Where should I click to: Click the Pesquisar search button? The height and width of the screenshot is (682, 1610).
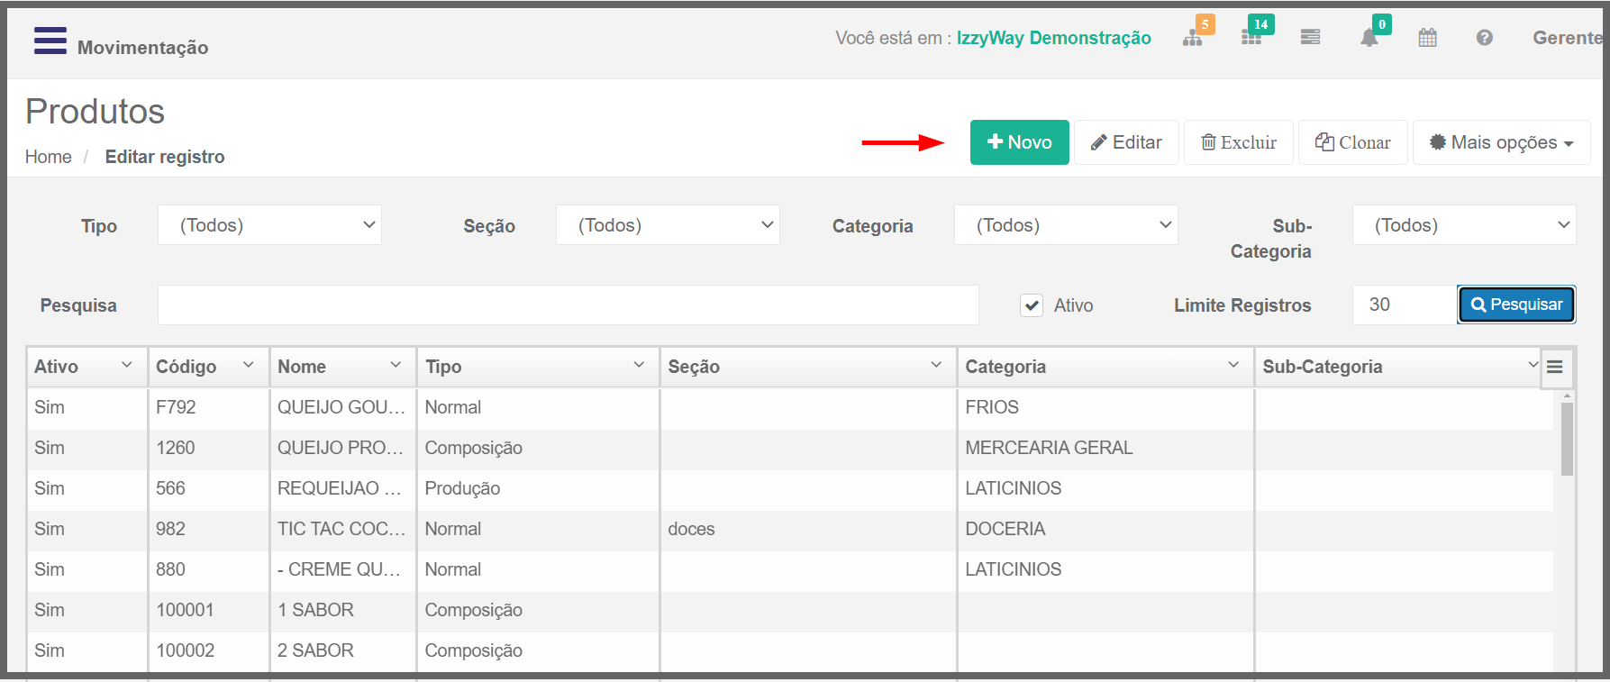[x=1517, y=305]
